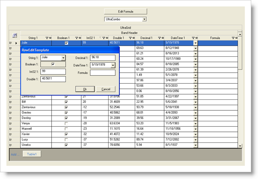Click the column chooser icon at grid corner
Viewport: 258px width, 179px height.
[x=15, y=36]
